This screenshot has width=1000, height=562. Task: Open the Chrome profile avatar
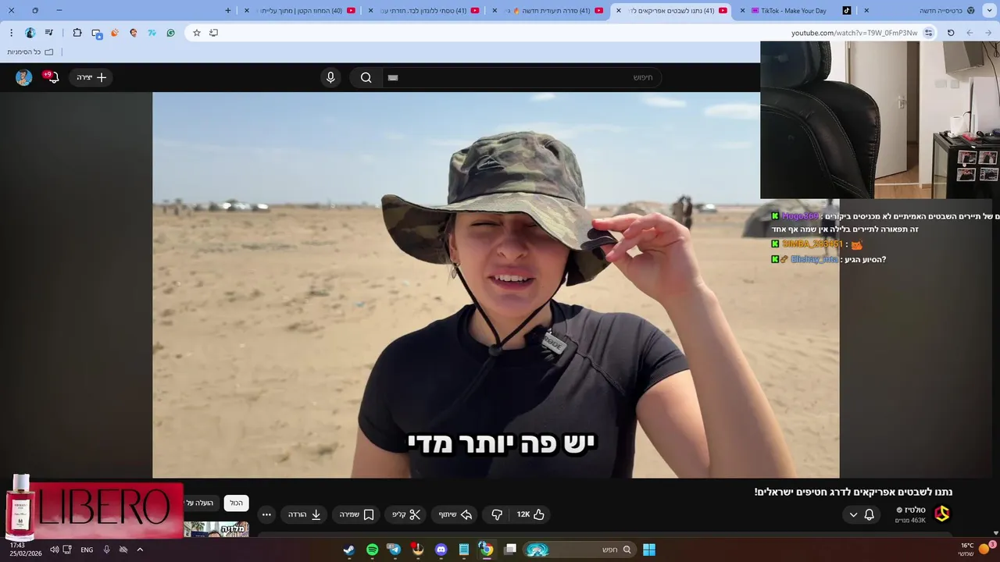pos(30,33)
